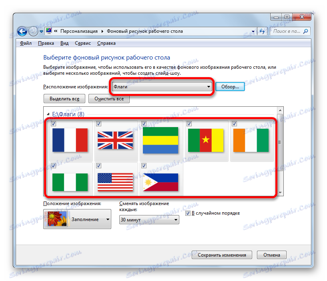327x281 pixels.
Task: Select the Philippines flag thumbnail
Action: (160, 182)
